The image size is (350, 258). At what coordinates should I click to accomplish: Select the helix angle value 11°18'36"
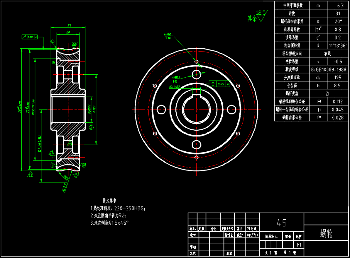338,46
